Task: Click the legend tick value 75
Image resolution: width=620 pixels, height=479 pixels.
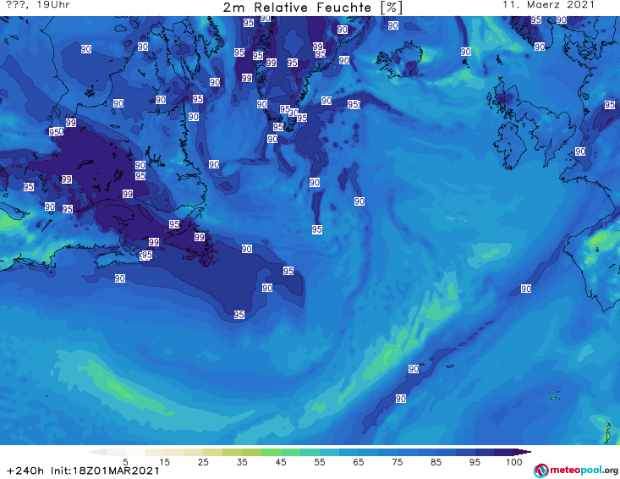Action: 397,462
